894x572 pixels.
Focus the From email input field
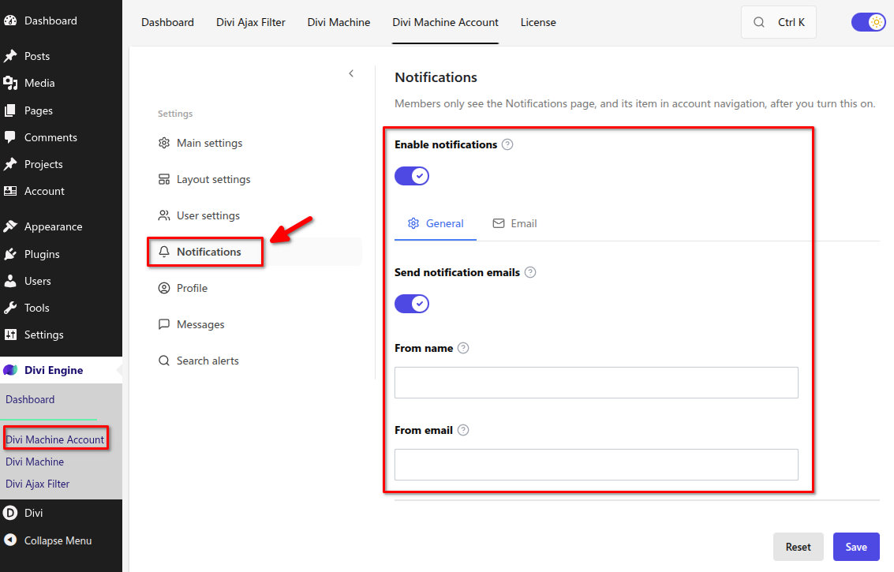click(597, 465)
